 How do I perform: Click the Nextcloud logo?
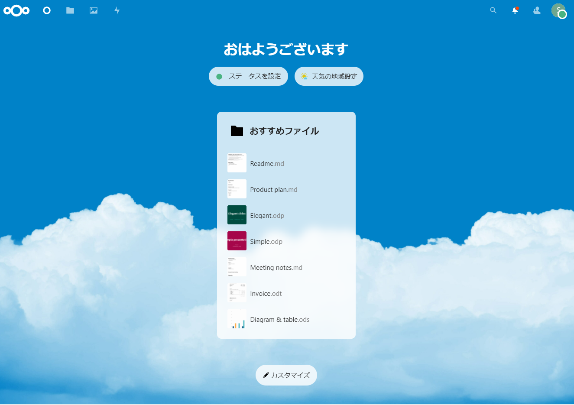pos(16,10)
